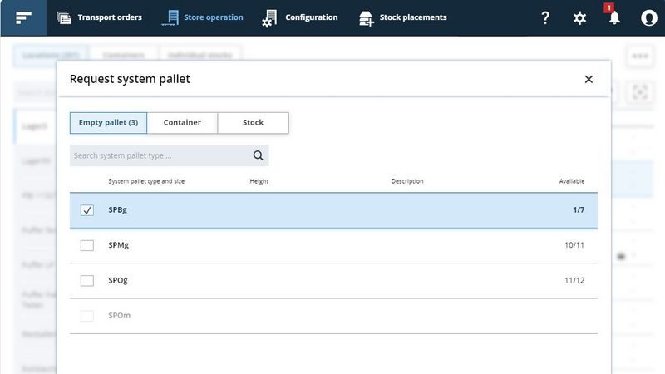
Task: Click the Search system pallet type field
Action: tap(158, 155)
